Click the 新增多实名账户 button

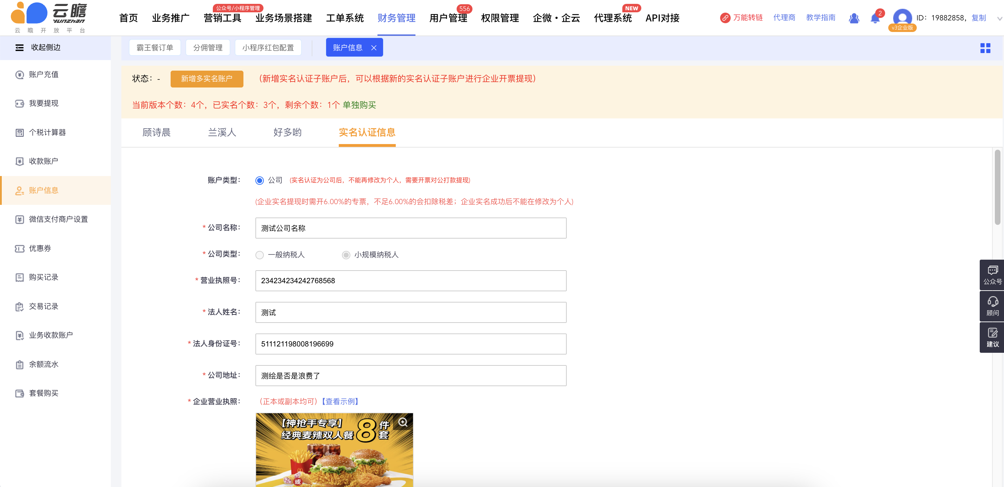(x=206, y=79)
